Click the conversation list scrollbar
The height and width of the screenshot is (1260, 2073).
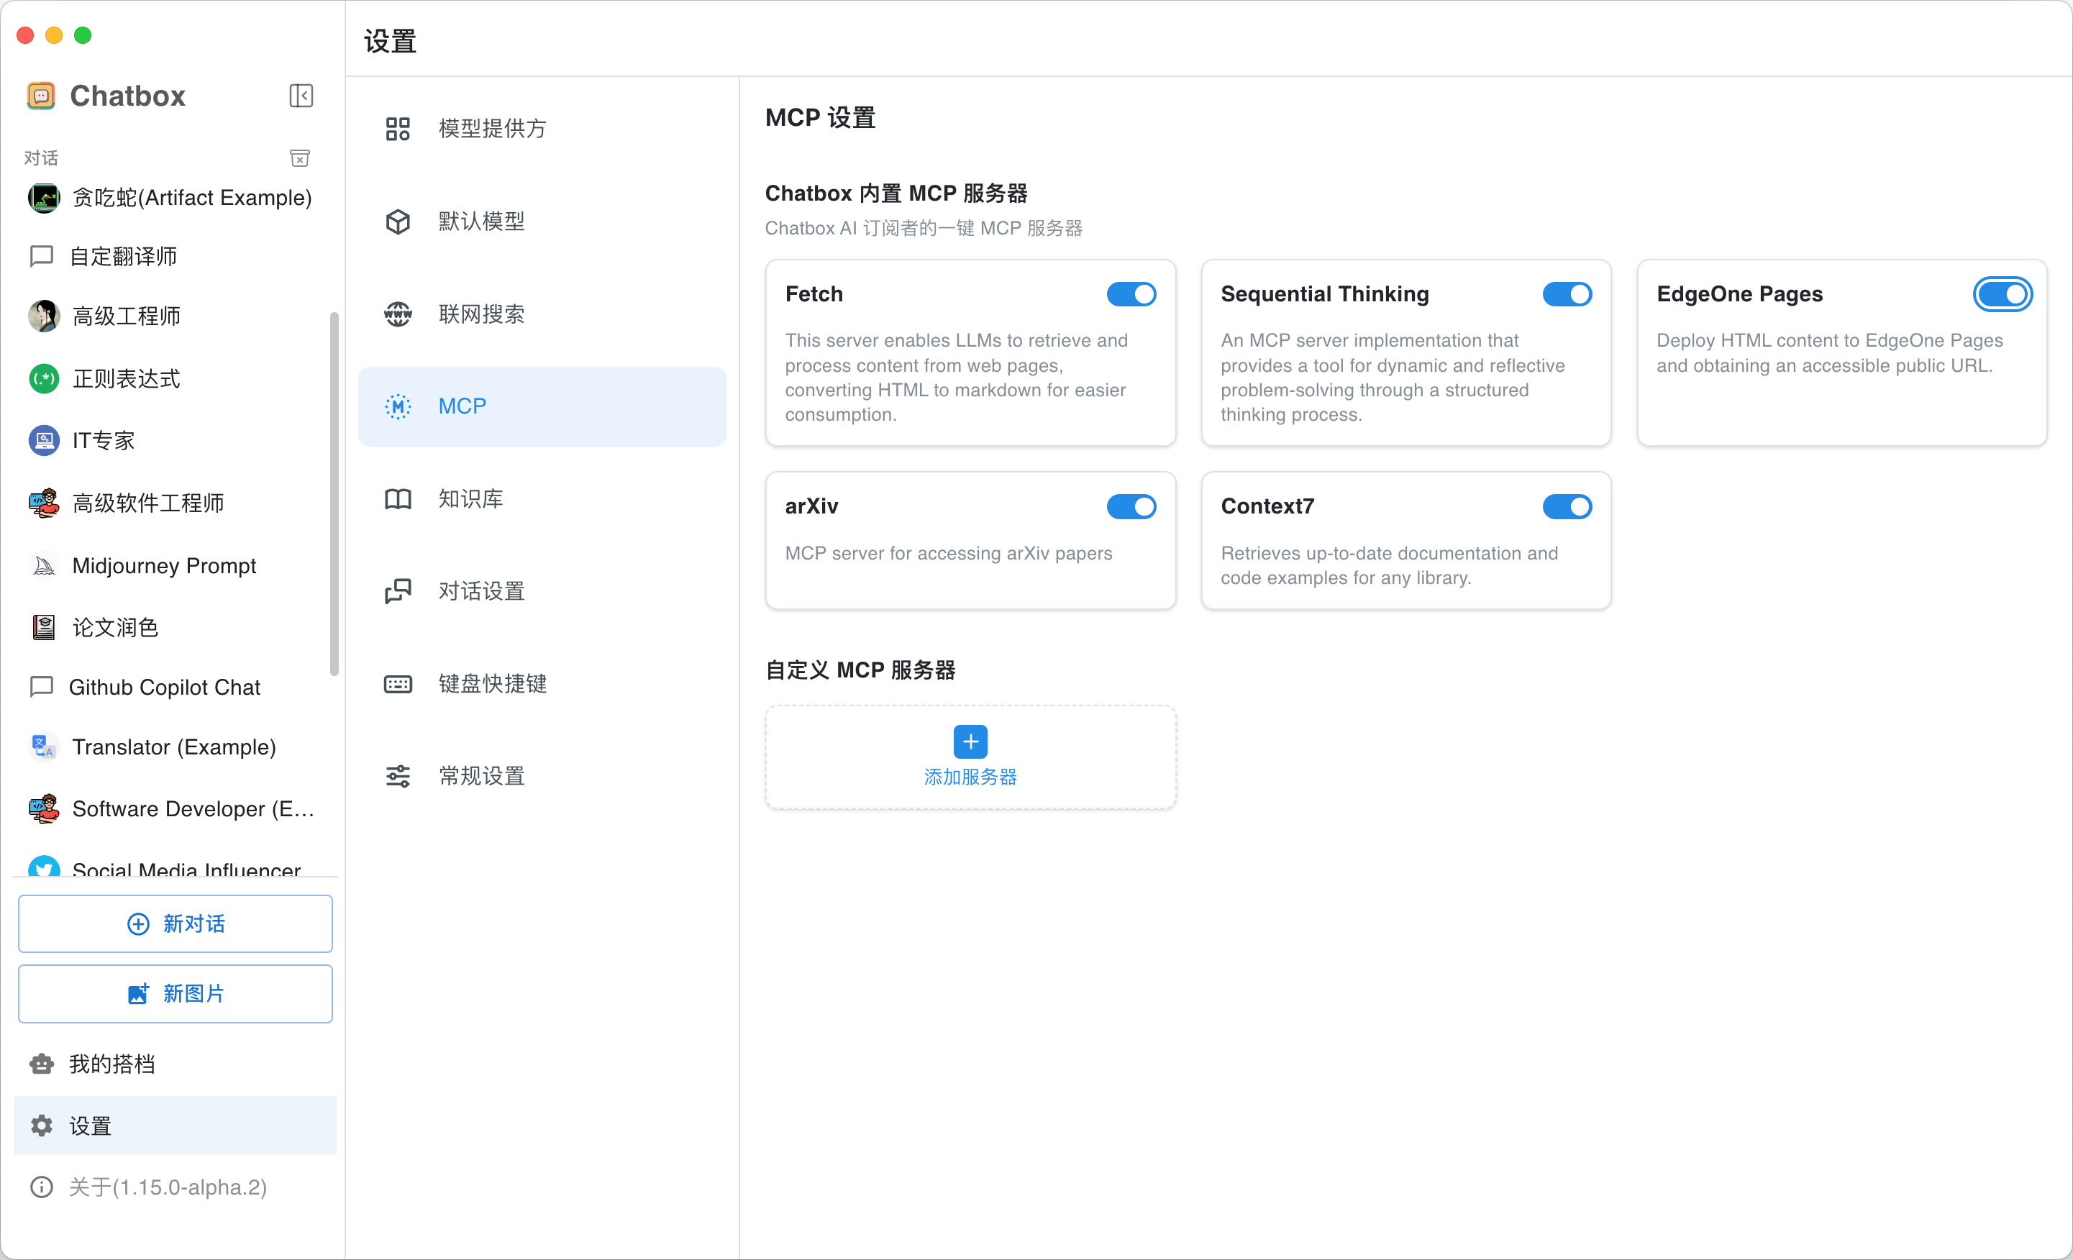335,494
